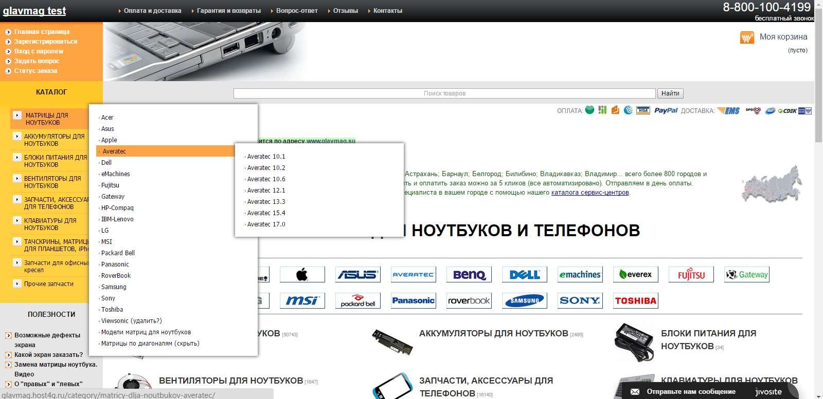The width and height of the screenshot is (823, 399).
Task: Select the Packard Bell brand logo
Action: [358, 301]
